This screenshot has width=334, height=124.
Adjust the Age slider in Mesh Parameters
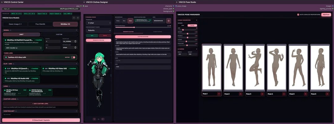tap(188, 30)
